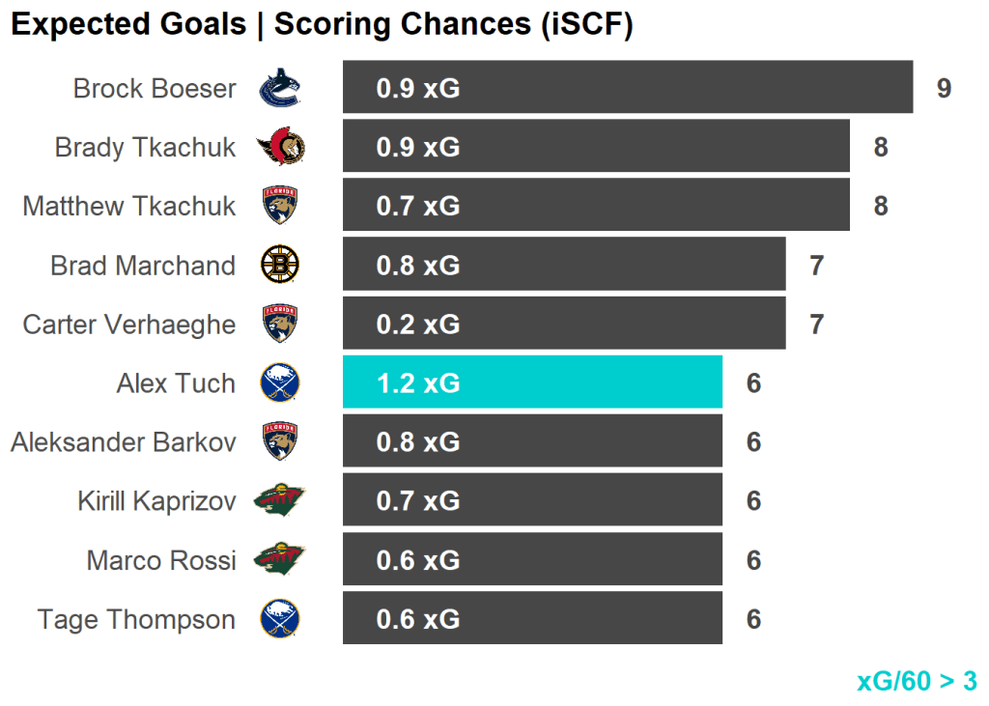Click the Wild logo beside Kirill Kaprizov
The width and height of the screenshot is (989, 706).
pyautogui.click(x=279, y=500)
